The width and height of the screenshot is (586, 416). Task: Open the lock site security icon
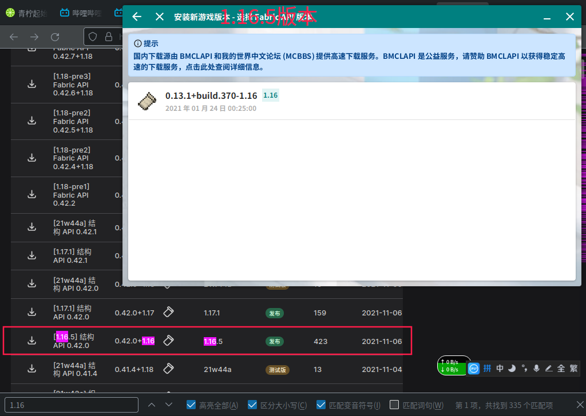click(x=108, y=37)
